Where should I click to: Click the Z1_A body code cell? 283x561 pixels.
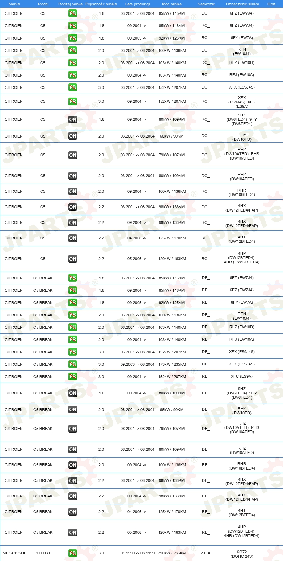point(206,553)
